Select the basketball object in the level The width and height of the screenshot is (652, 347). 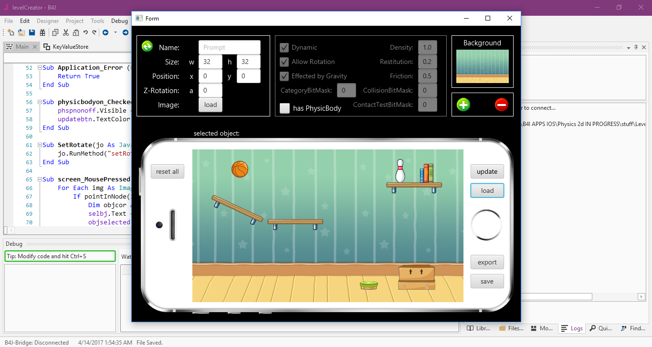pos(240,169)
